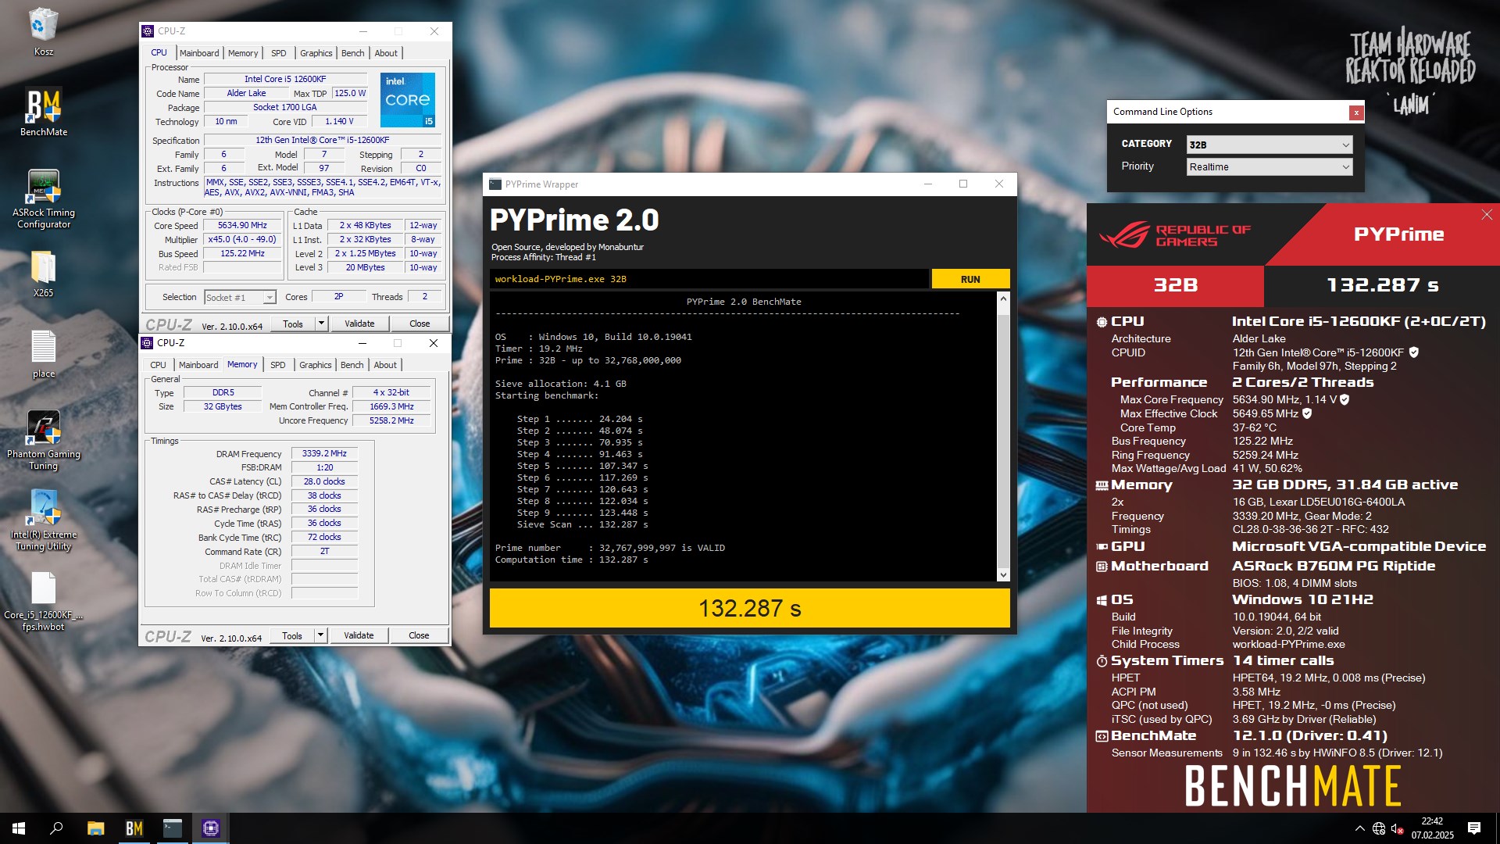
Task: Open ASRock Timing Configurator desktop icon
Action: [44, 199]
